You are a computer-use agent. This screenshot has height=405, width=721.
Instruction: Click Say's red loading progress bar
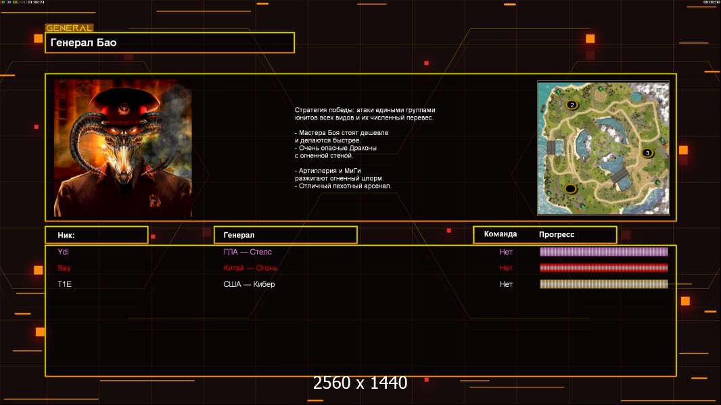click(x=603, y=268)
